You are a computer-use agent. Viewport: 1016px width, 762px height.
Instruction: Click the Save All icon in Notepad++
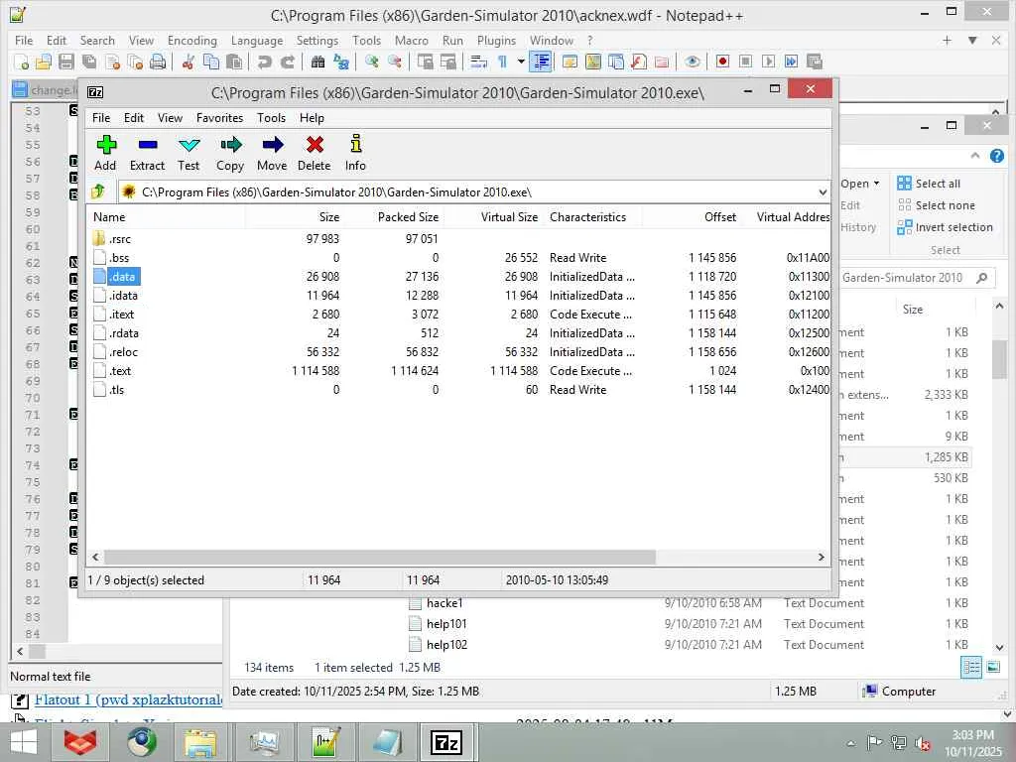point(88,62)
